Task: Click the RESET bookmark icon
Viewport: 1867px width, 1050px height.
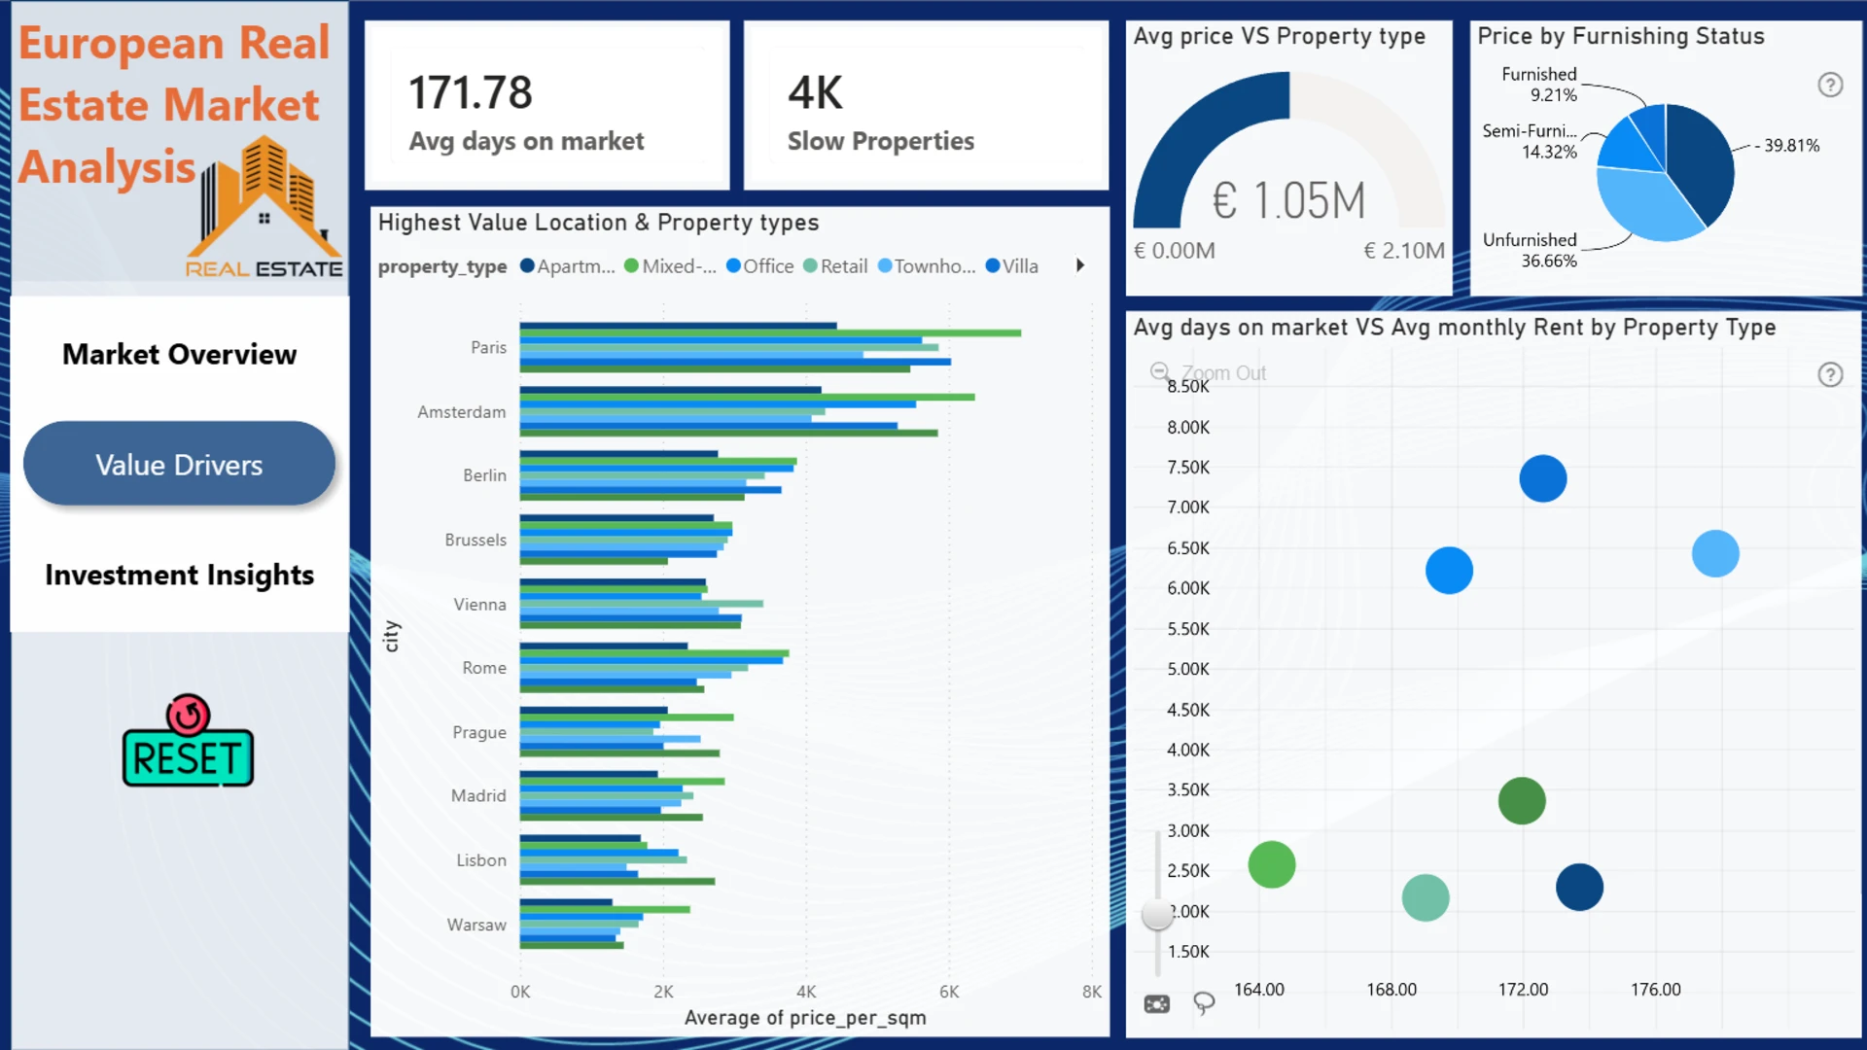Action: 188,757
